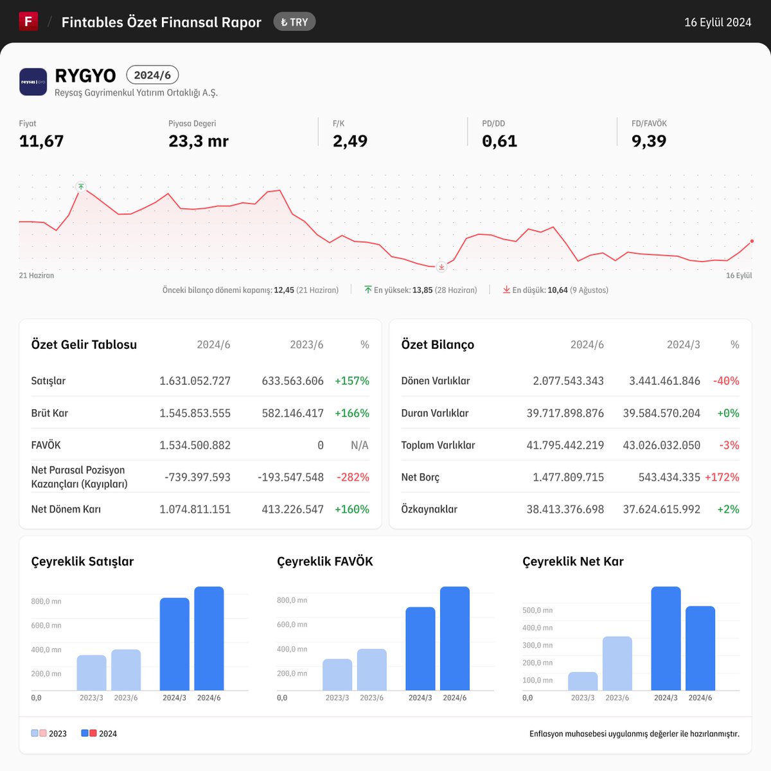
Task: Click the Net Borç change '+172%'
Action: [x=722, y=477]
